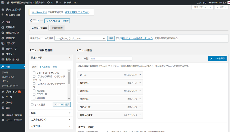Open the updates icon showing 12
Viewport: 230px width, 132px height.
click(x=48, y=2)
